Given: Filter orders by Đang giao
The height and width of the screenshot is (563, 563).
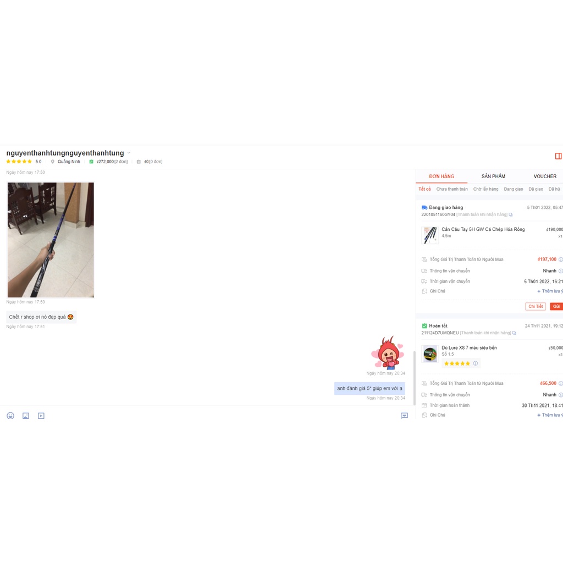Looking at the screenshot, I should point(513,189).
